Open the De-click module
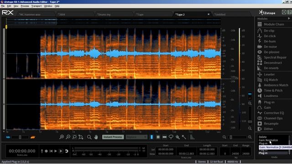292x164 pixels. [x=267, y=36]
